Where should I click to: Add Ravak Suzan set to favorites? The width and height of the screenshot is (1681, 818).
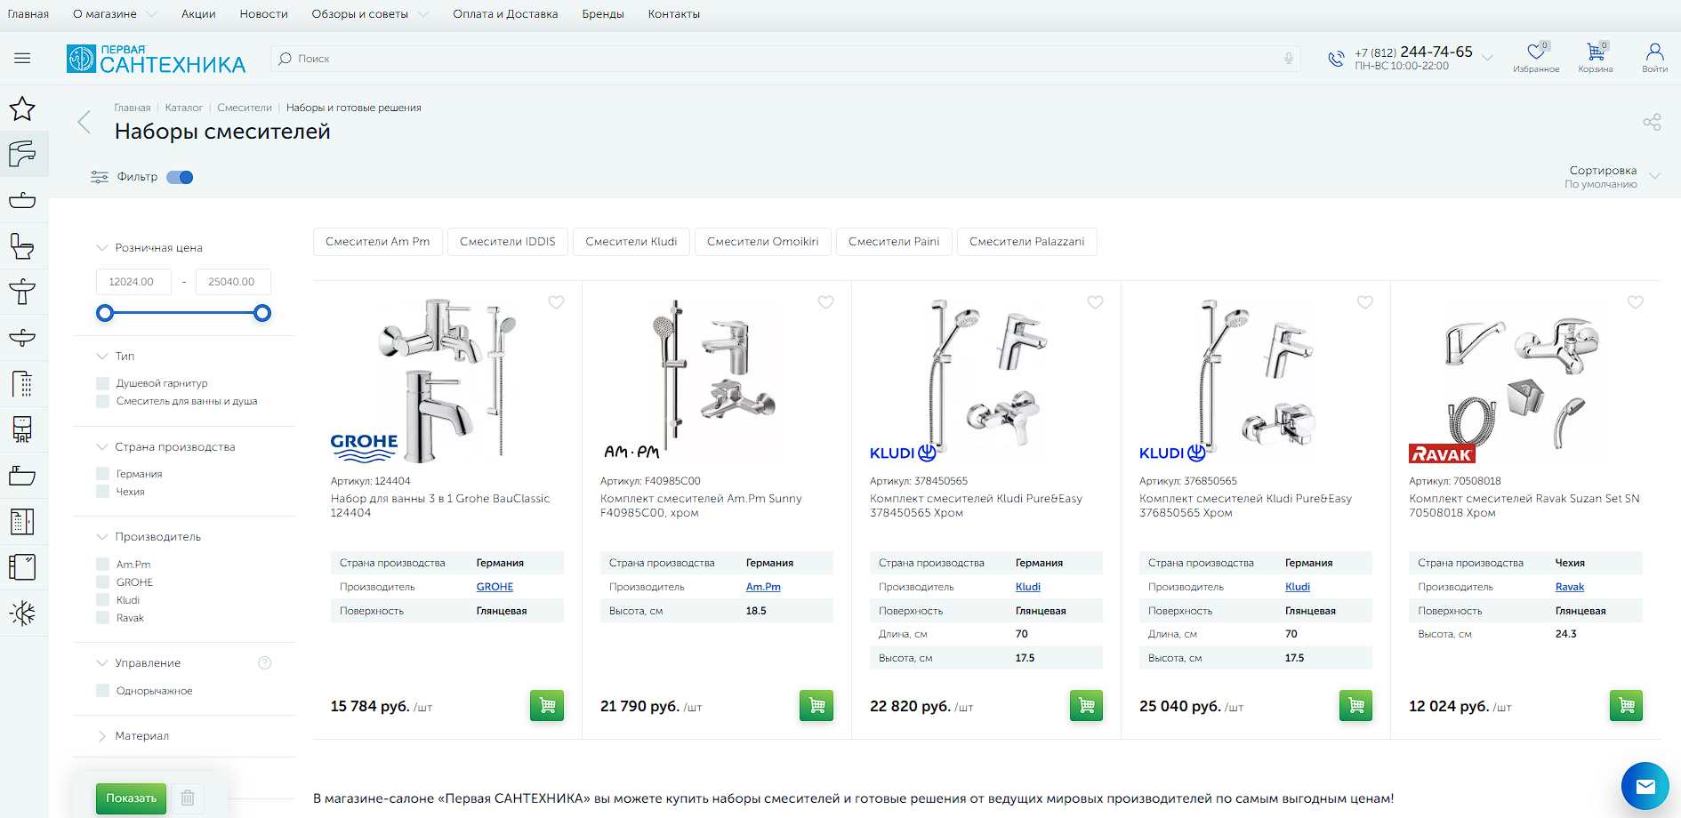tap(1635, 302)
